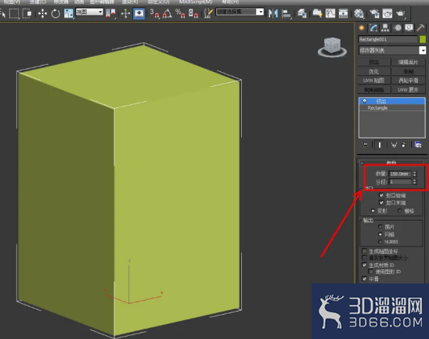Click Make Unique icon under the stack
The image size is (429, 339).
[x=394, y=145]
